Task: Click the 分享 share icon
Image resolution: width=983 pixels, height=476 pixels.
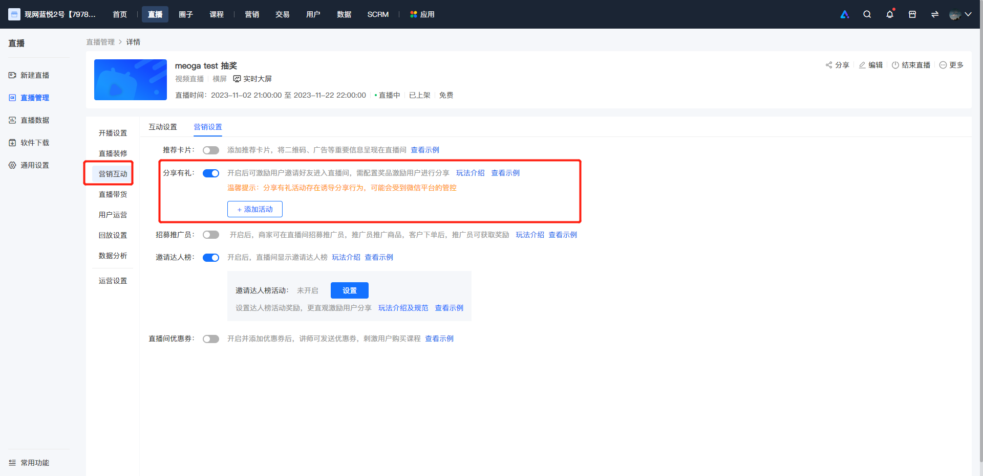Action: tap(829, 65)
